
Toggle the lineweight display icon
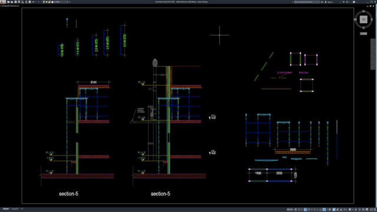[330, 210]
